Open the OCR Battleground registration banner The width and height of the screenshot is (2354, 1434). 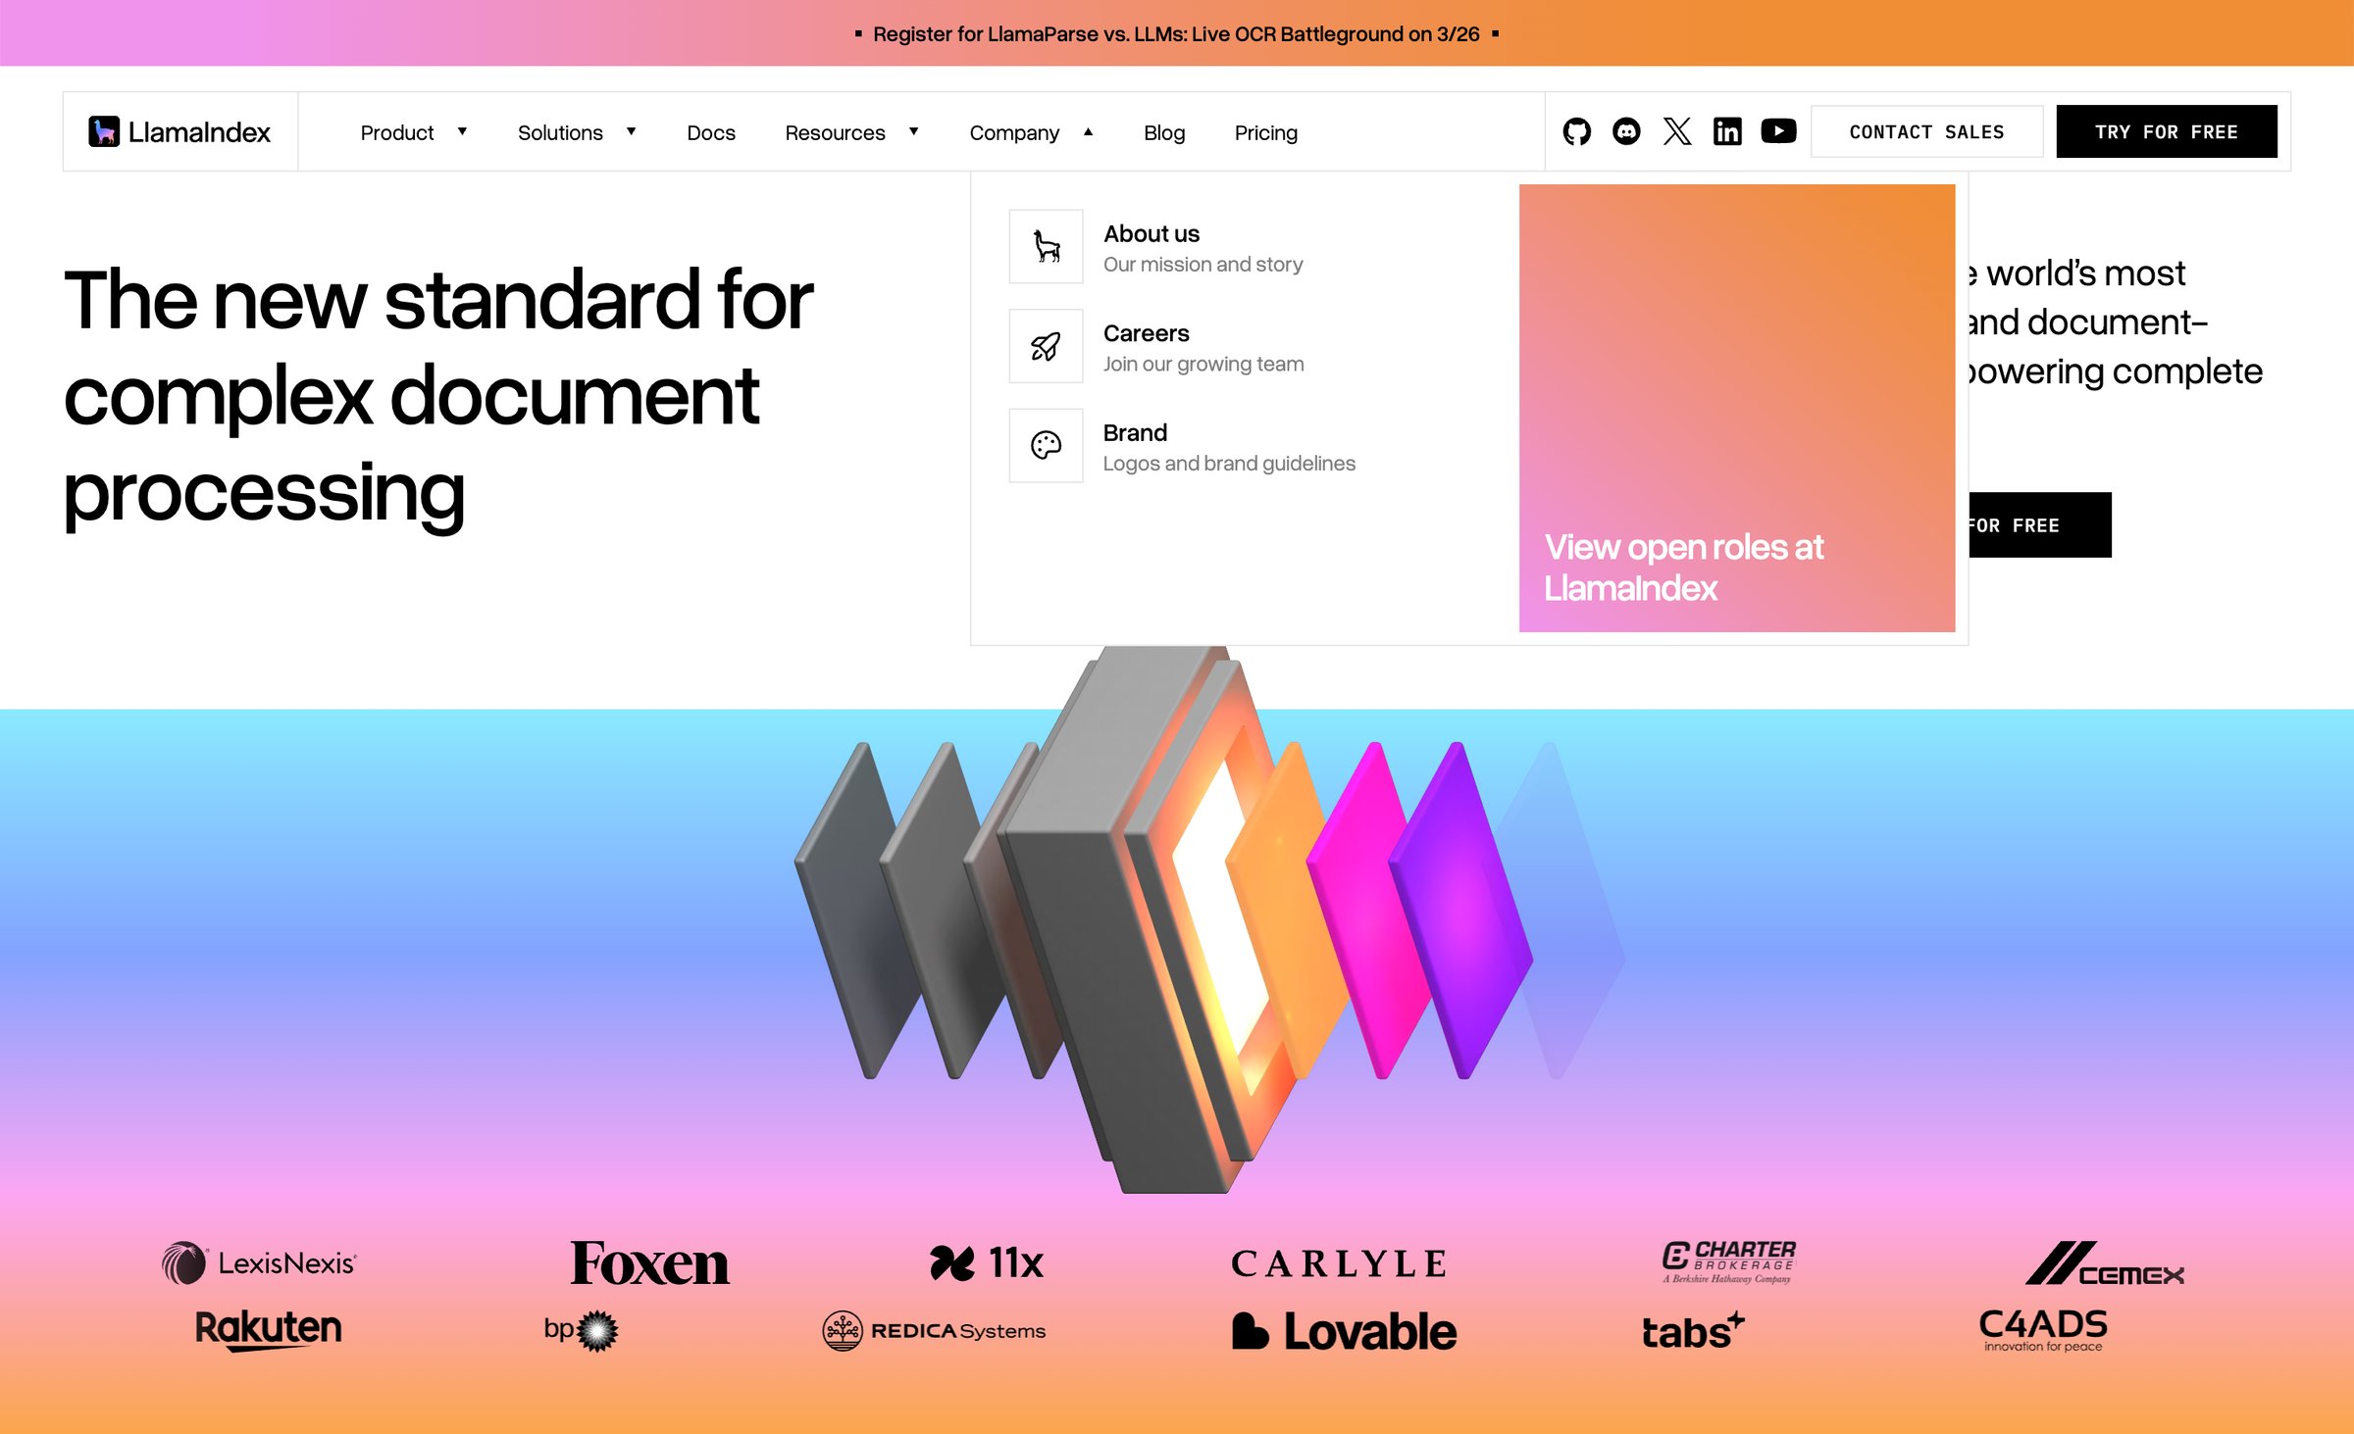tap(1176, 33)
